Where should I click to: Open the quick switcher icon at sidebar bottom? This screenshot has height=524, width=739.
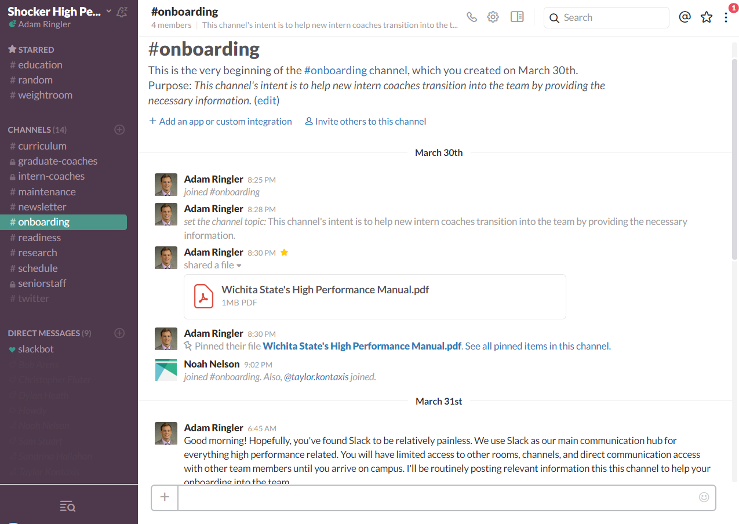click(x=67, y=505)
